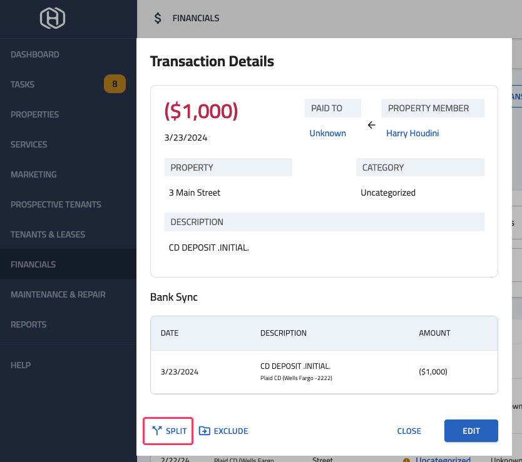
Task: Open the Reports section
Action: point(28,324)
